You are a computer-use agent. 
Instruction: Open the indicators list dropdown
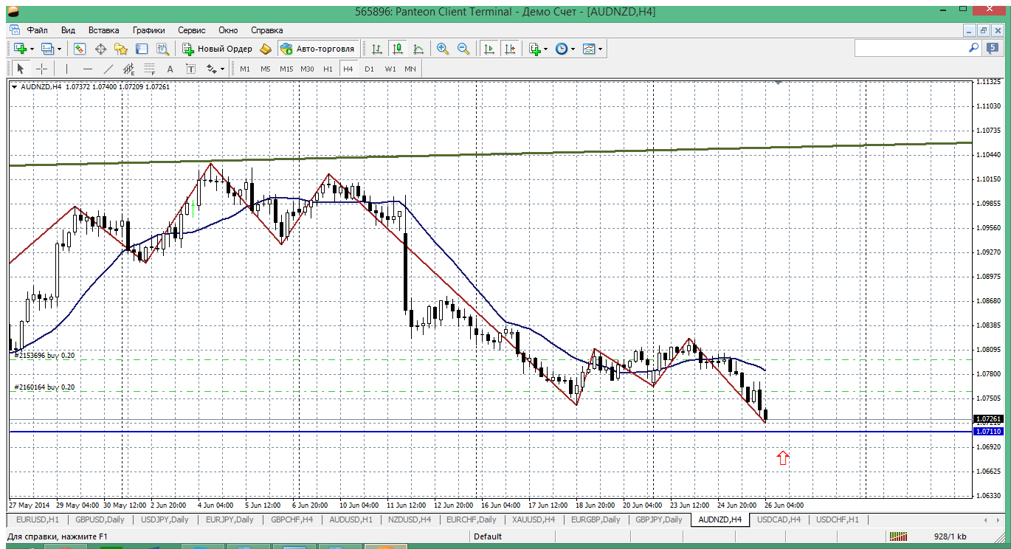coord(538,49)
